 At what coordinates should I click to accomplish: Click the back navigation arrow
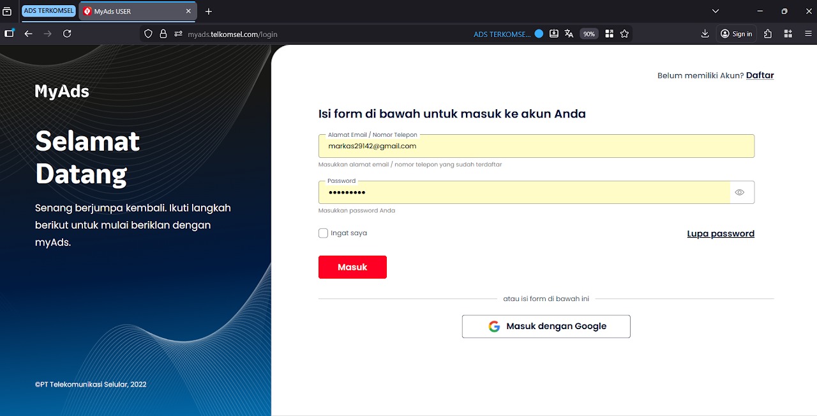pyautogui.click(x=28, y=33)
